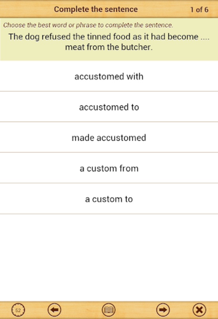Choose the answer "a custom to"

coord(109,199)
